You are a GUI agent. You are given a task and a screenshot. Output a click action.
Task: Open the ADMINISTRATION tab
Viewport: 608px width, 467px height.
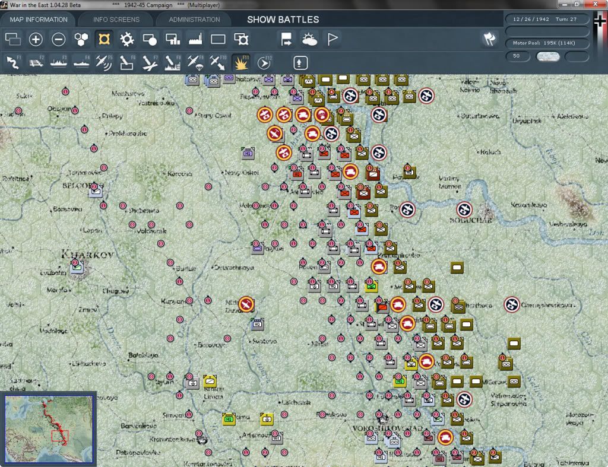[x=194, y=20]
